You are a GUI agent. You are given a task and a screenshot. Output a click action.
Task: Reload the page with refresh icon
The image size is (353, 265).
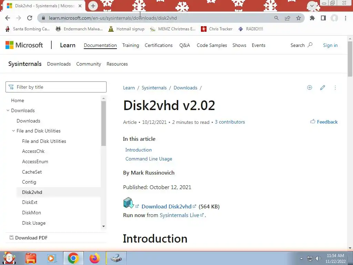point(30,18)
